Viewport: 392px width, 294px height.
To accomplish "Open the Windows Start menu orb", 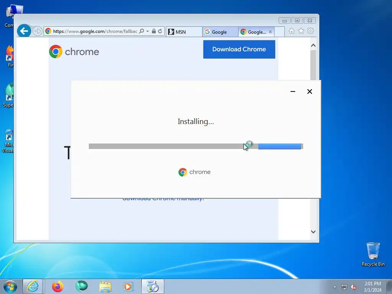I will [x=10, y=286].
